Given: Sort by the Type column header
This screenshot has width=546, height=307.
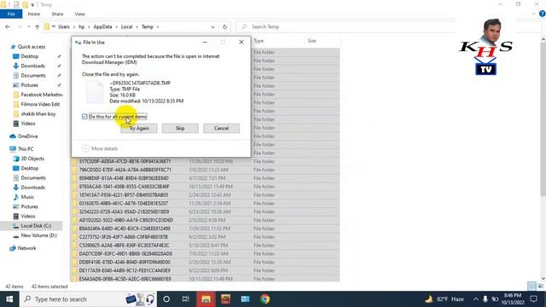Looking at the screenshot, I should tap(258, 41).
